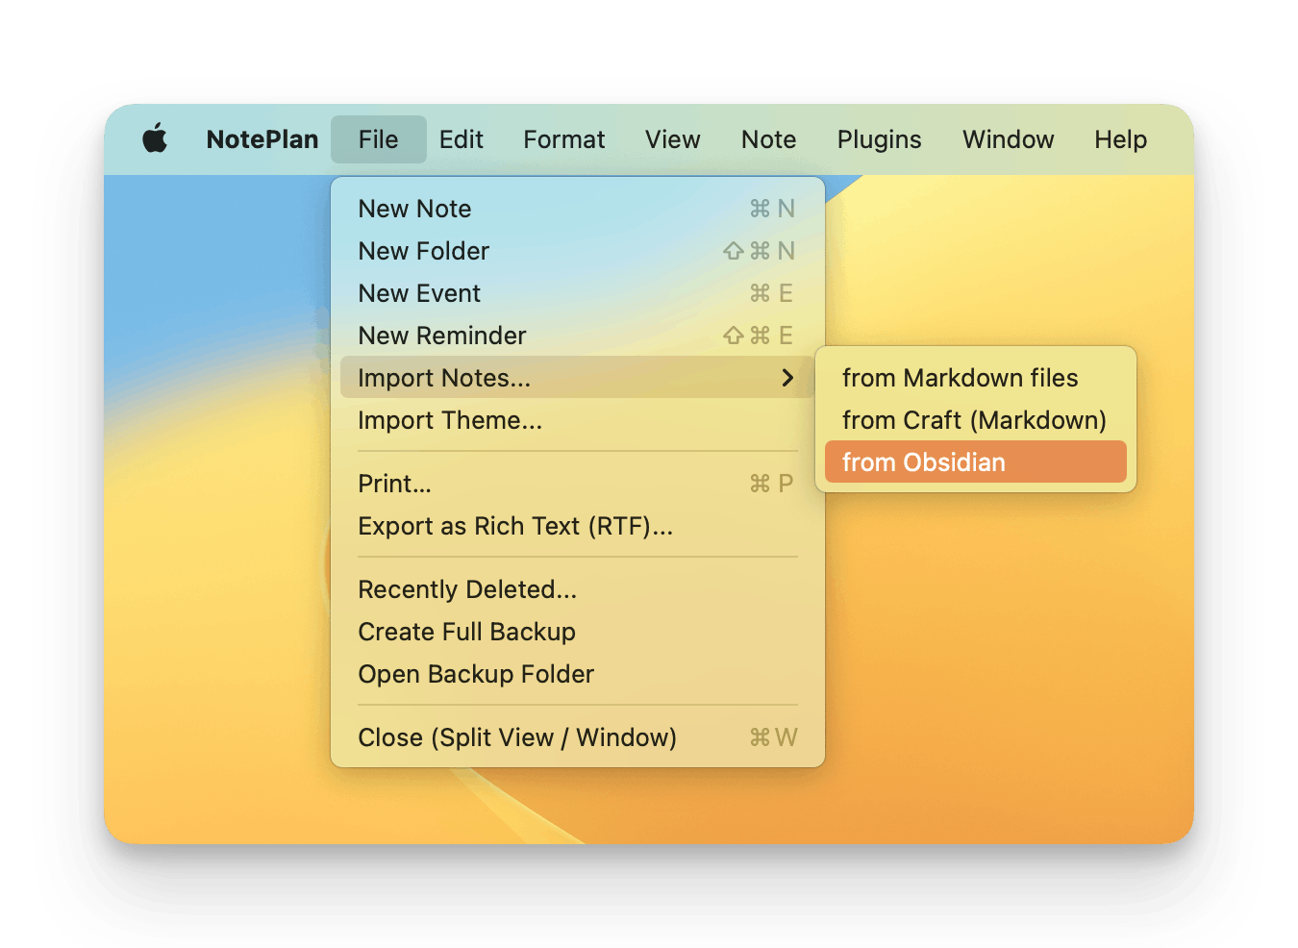The height and width of the screenshot is (948, 1298).
Task: Import notes from Obsidian
Action: click(x=976, y=462)
